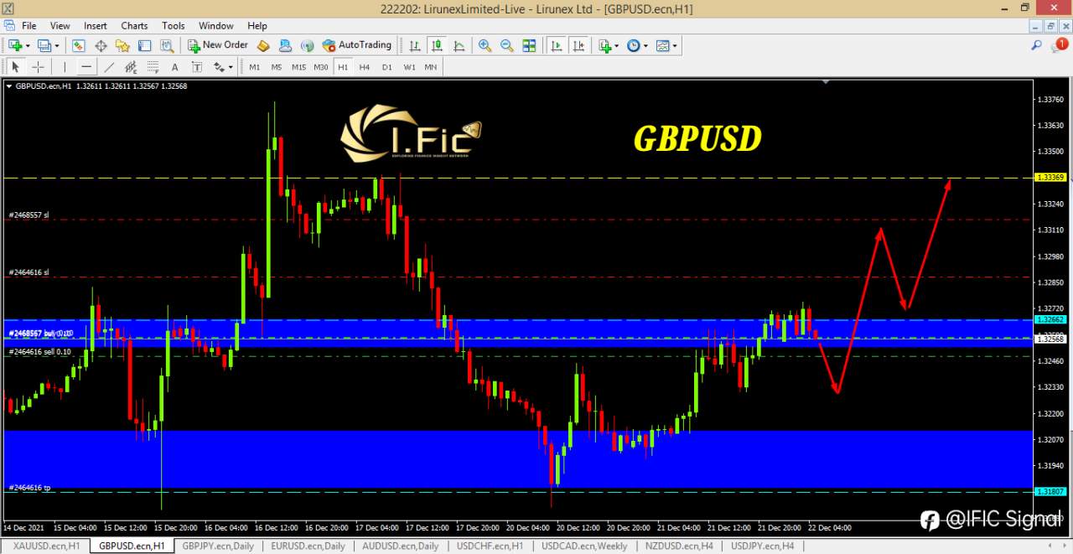
Task: Open the Profiles icon
Action: tap(44, 45)
